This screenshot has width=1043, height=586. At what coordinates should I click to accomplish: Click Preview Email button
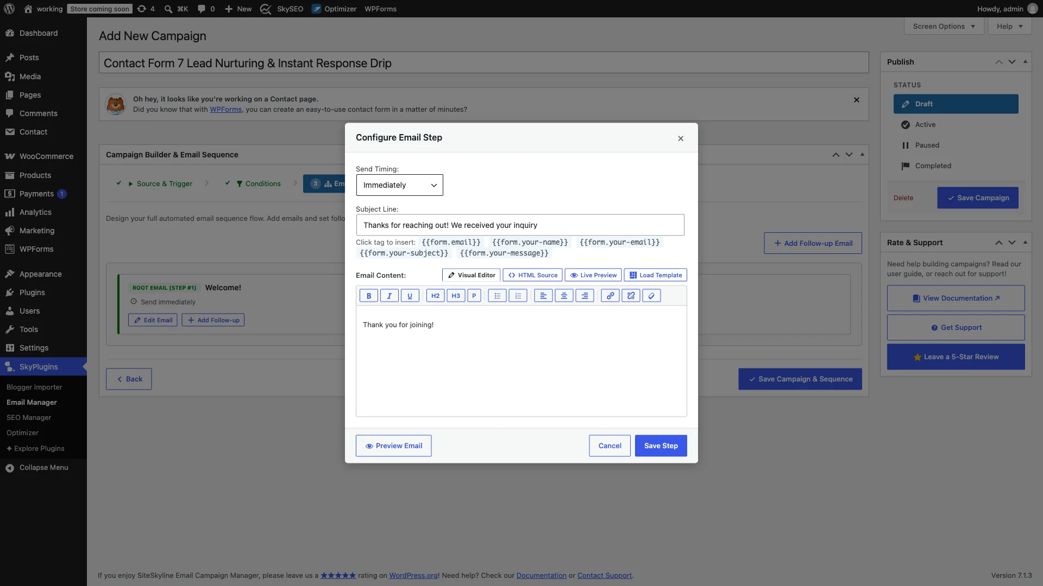coord(393,445)
